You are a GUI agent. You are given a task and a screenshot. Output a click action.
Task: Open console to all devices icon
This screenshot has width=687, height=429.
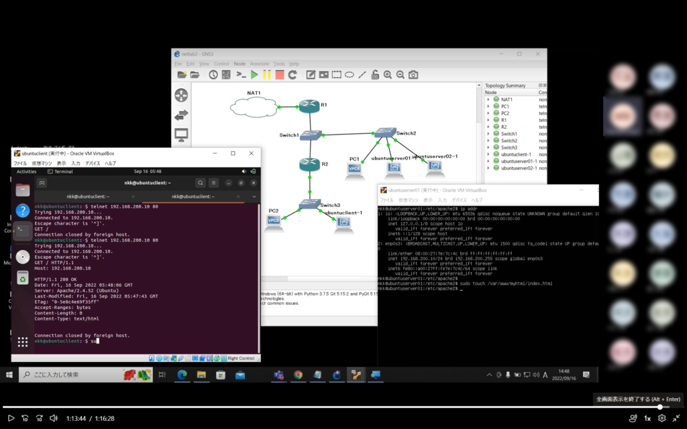[241, 74]
